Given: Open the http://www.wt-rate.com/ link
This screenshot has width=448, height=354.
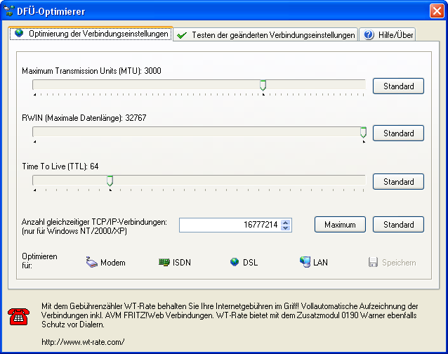Looking at the screenshot, I should coord(83,342).
